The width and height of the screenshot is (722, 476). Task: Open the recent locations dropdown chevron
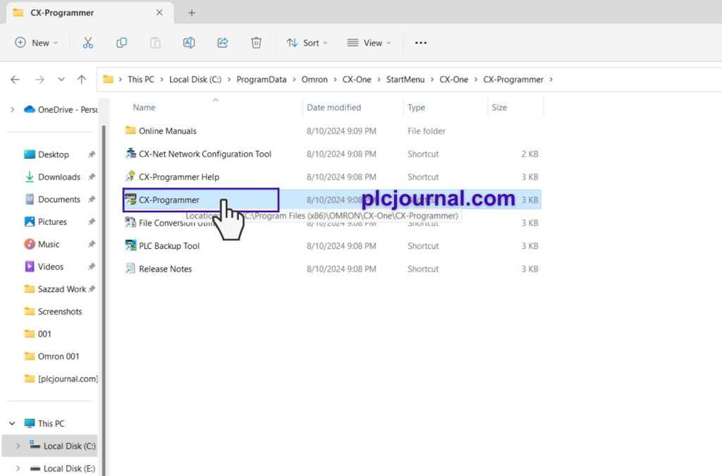(x=61, y=80)
